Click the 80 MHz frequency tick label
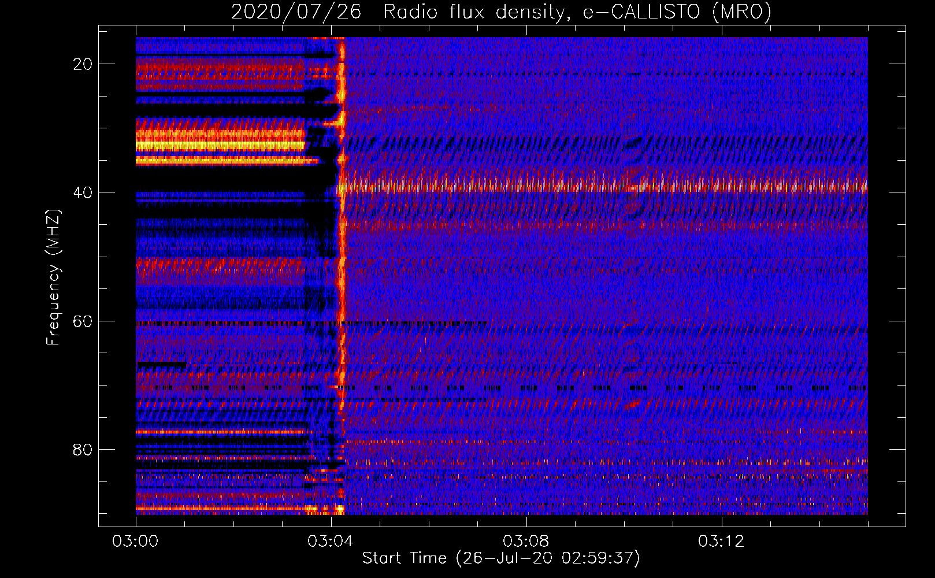935x578 pixels. [83, 450]
